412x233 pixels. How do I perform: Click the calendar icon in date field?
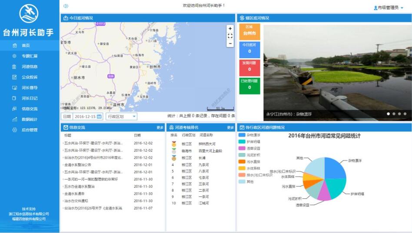coord(99,116)
